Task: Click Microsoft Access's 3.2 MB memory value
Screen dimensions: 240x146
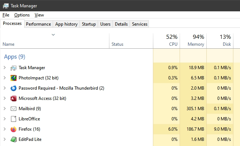Action: coord(198,98)
